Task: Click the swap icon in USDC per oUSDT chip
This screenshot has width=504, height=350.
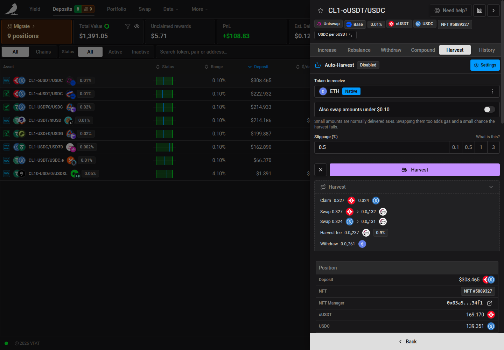Action: (x=351, y=35)
